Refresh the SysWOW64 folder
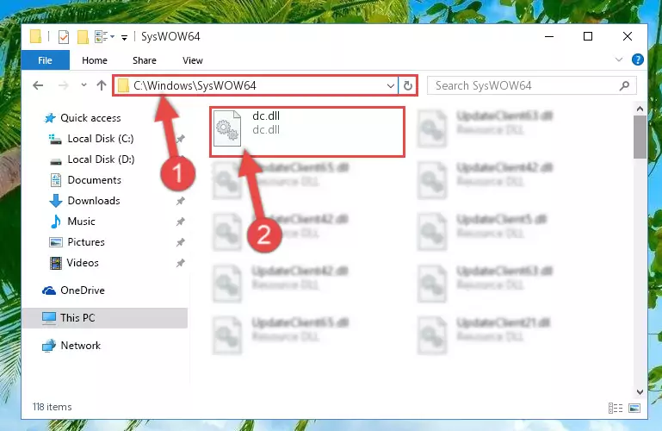The height and width of the screenshot is (431, 662). coord(408,86)
